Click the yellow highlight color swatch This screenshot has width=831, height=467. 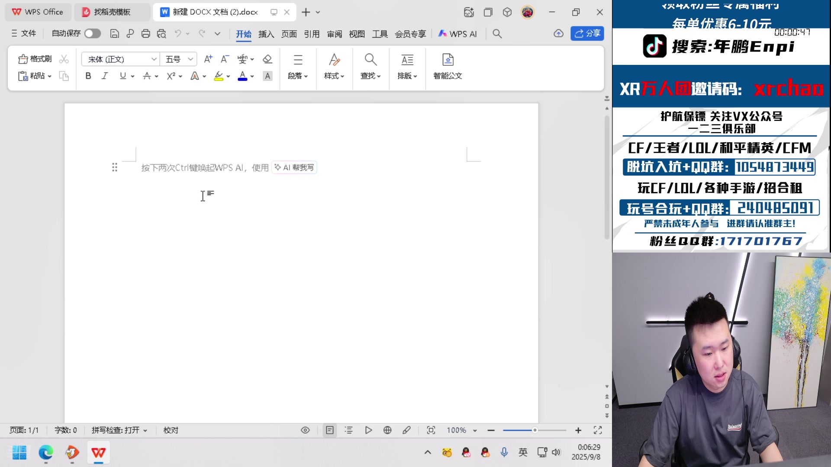coord(219,77)
